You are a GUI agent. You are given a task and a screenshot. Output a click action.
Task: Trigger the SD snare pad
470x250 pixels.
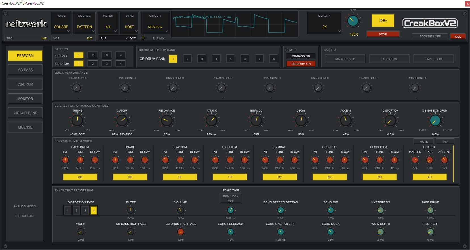130,177
